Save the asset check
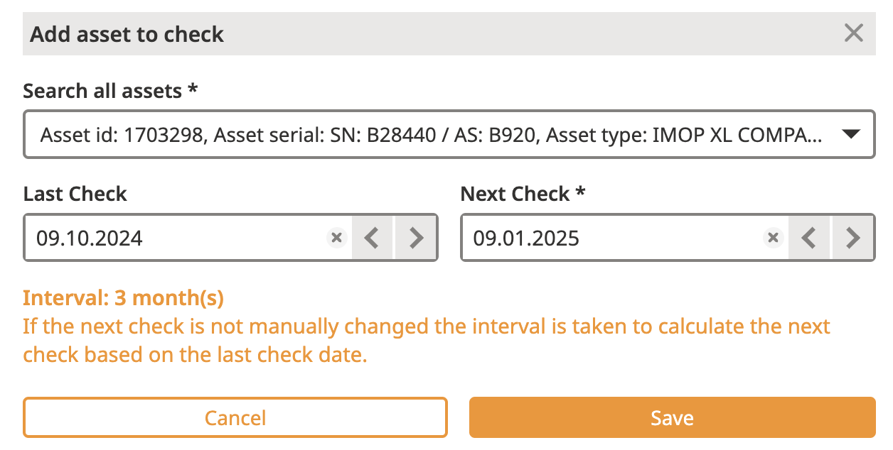Viewport: 893px width, 450px height. [672, 417]
